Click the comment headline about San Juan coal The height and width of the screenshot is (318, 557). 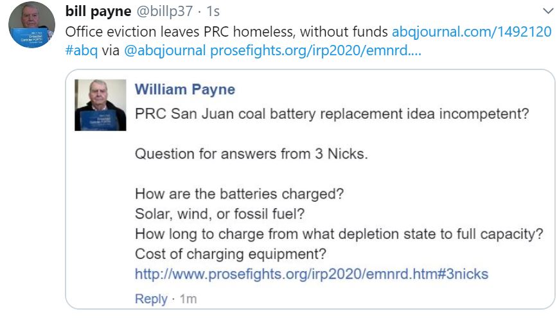[332, 114]
